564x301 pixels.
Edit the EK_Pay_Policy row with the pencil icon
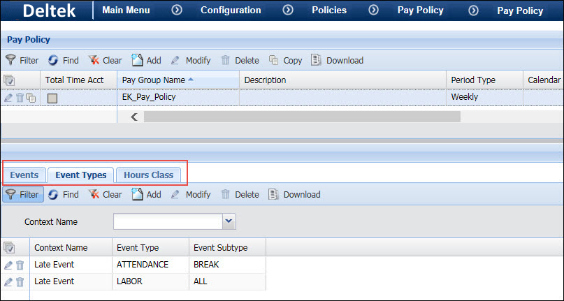(x=8, y=98)
